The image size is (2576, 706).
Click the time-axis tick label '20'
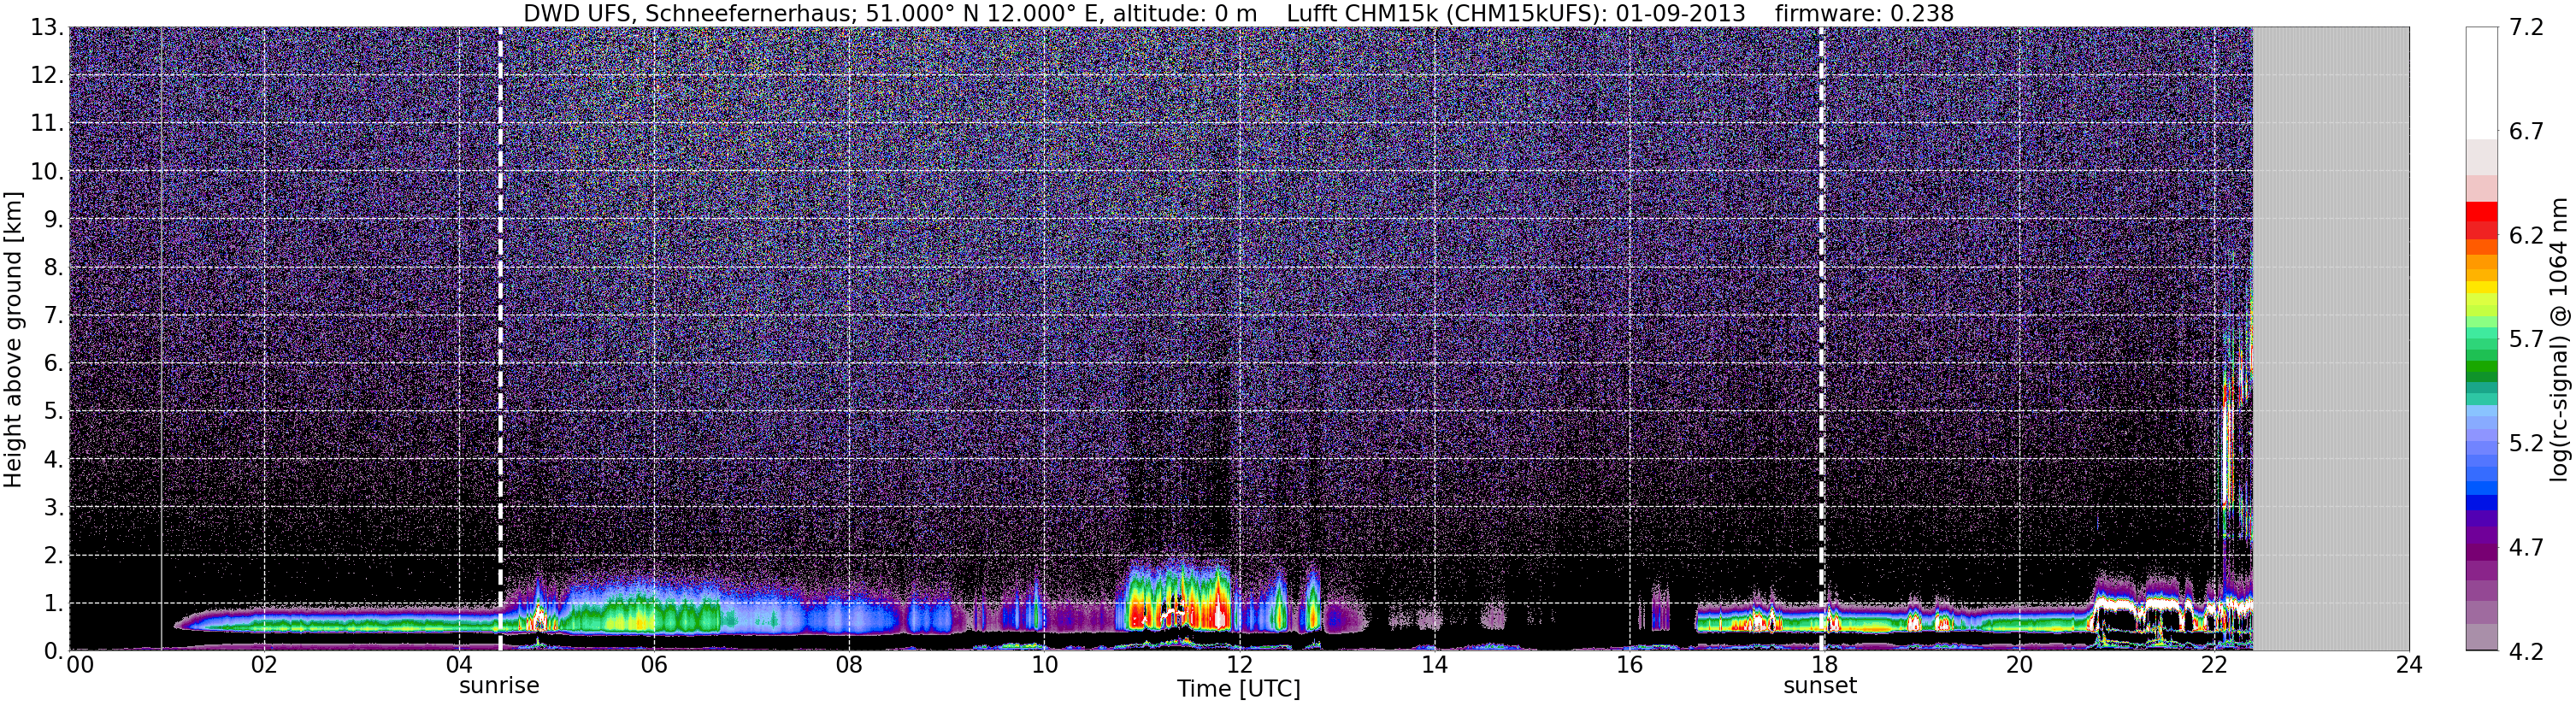[2019, 665]
